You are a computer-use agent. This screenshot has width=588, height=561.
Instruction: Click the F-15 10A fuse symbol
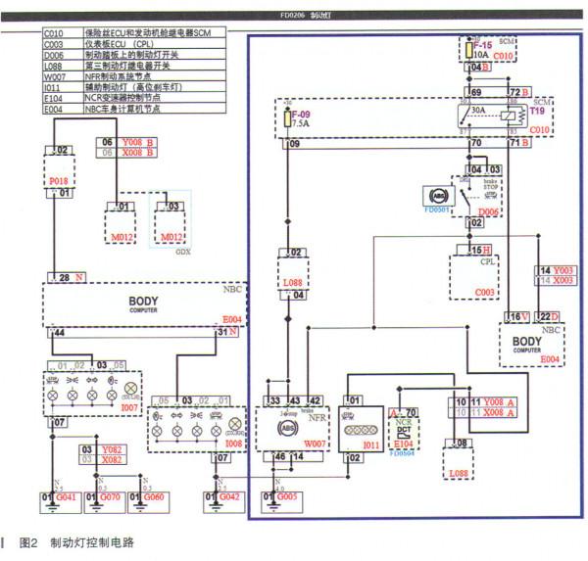[467, 50]
